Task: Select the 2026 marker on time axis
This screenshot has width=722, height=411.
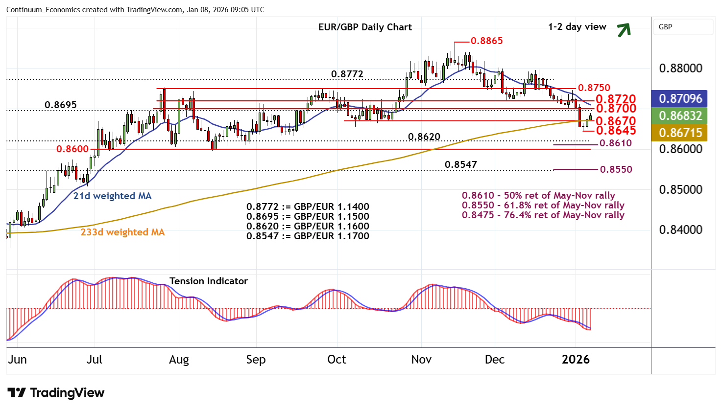Action: click(x=576, y=360)
